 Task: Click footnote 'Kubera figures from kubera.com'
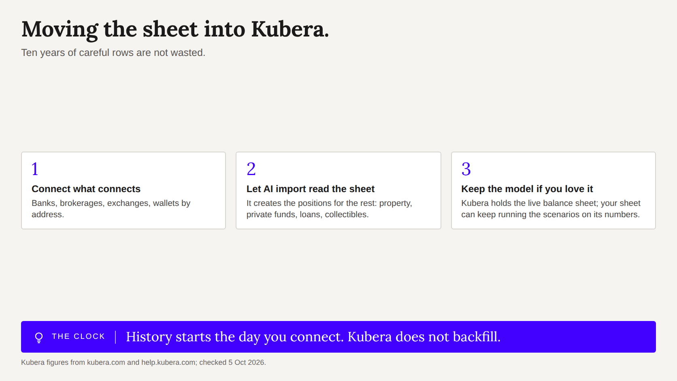coord(73,362)
